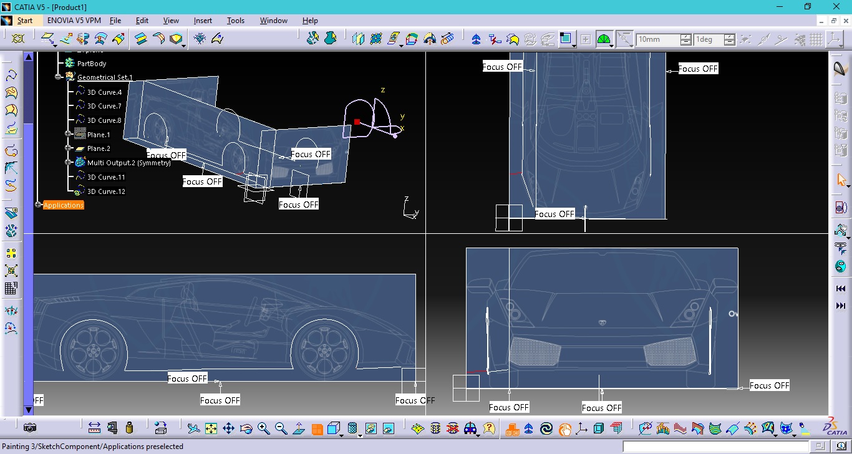
Task: Select 3D Curve.11 in the tree
Action: point(106,177)
